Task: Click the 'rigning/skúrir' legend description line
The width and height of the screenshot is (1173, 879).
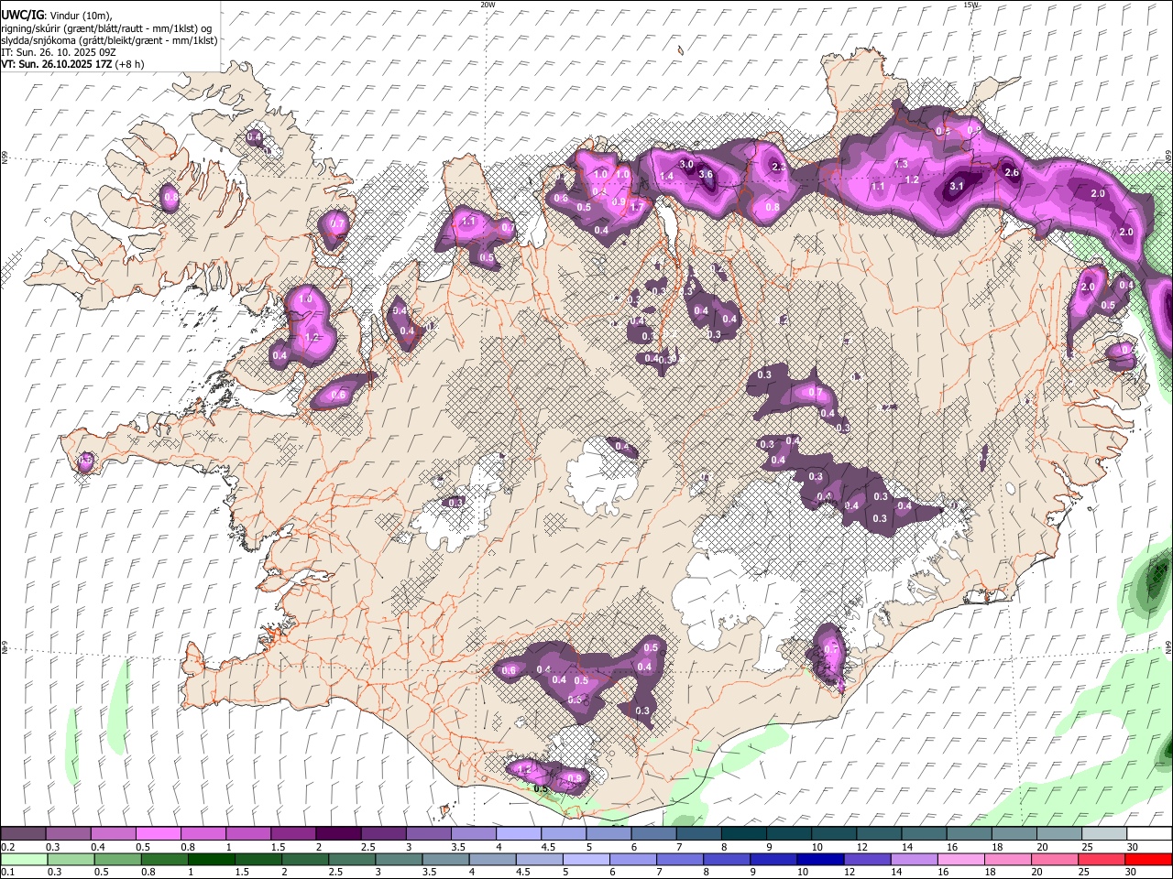Action: click(x=106, y=27)
